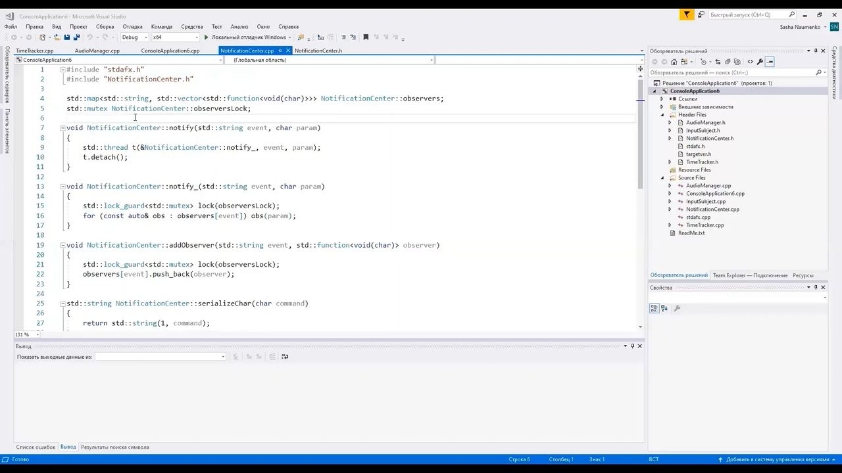The height and width of the screenshot is (473, 842).
Task: Click the Show All Files icon
Action: point(737,62)
